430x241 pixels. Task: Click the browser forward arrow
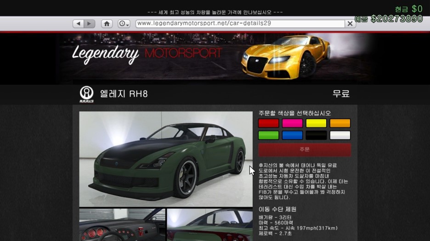pyautogui.click(x=90, y=23)
